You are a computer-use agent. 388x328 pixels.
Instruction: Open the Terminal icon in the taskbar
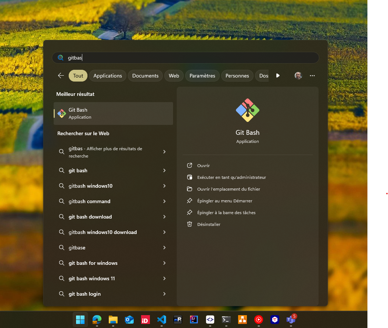(x=226, y=320)
